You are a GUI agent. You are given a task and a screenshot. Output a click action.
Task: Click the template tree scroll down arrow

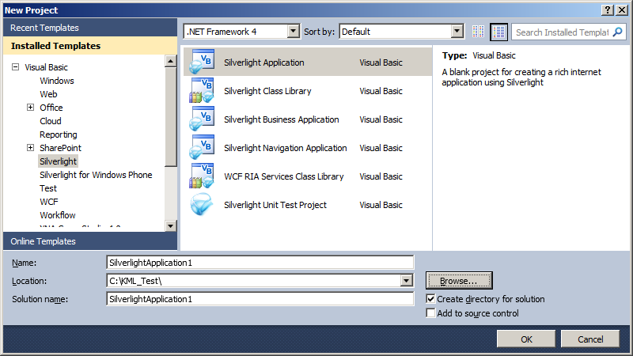171,226
